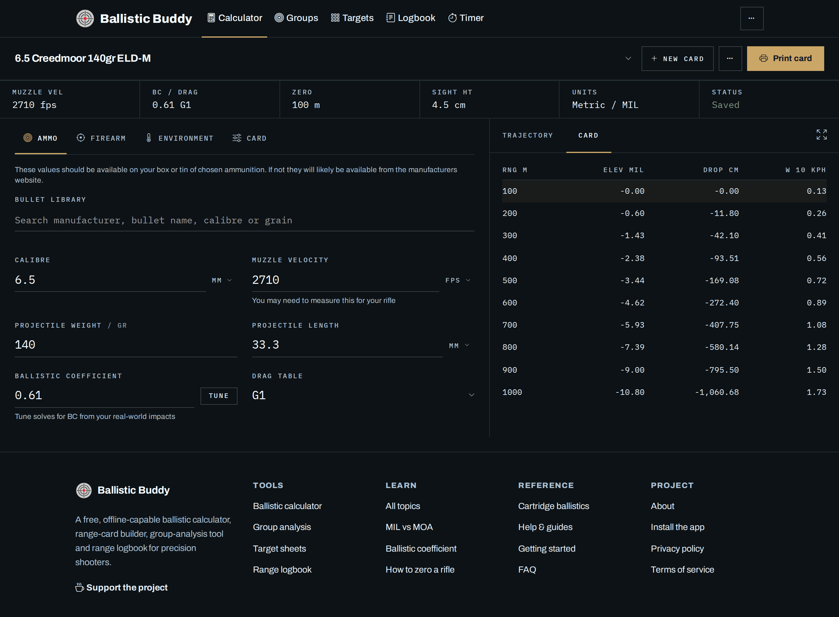Click the -795.50 drop value

[722, 370]
